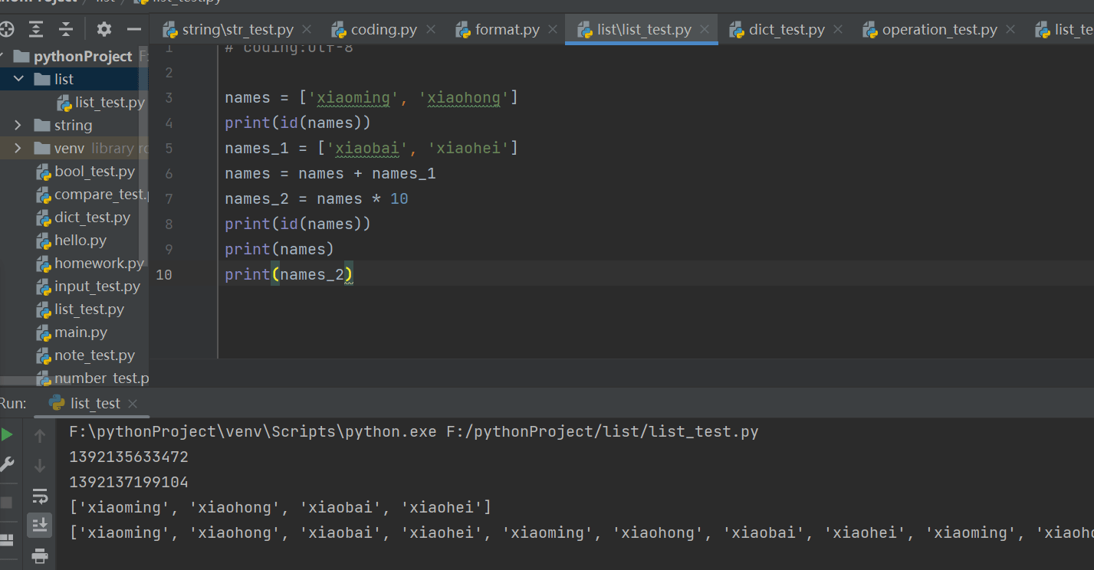The width and height of the screenshot is (1094, 570).
Task: Click the locate opened file target icon
Action: click(x=6, y=30)
